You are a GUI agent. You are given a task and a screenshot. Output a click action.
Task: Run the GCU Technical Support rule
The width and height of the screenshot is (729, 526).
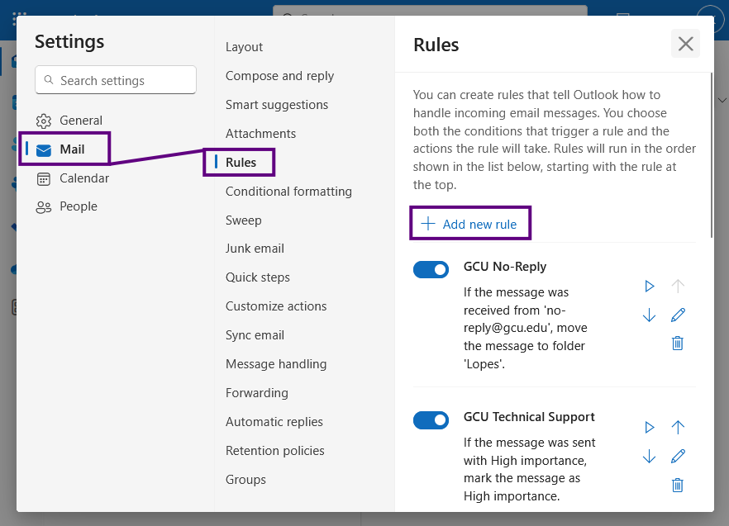tap(649, 428)
